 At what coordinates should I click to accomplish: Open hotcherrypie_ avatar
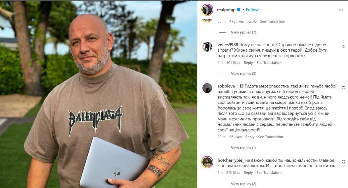207,162
